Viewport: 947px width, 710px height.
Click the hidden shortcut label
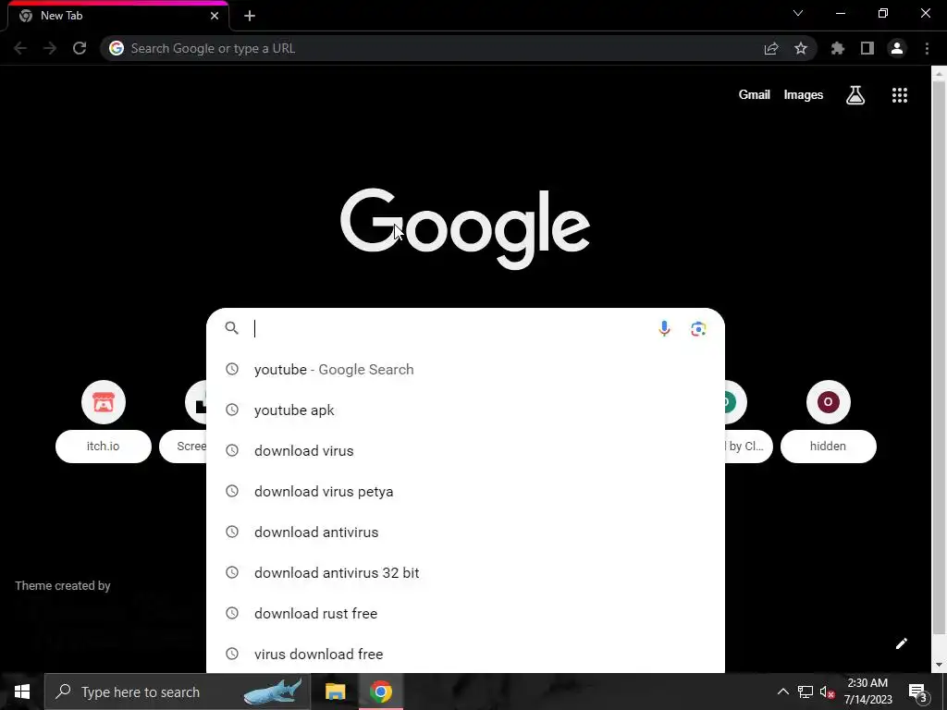tap(828, 447)
